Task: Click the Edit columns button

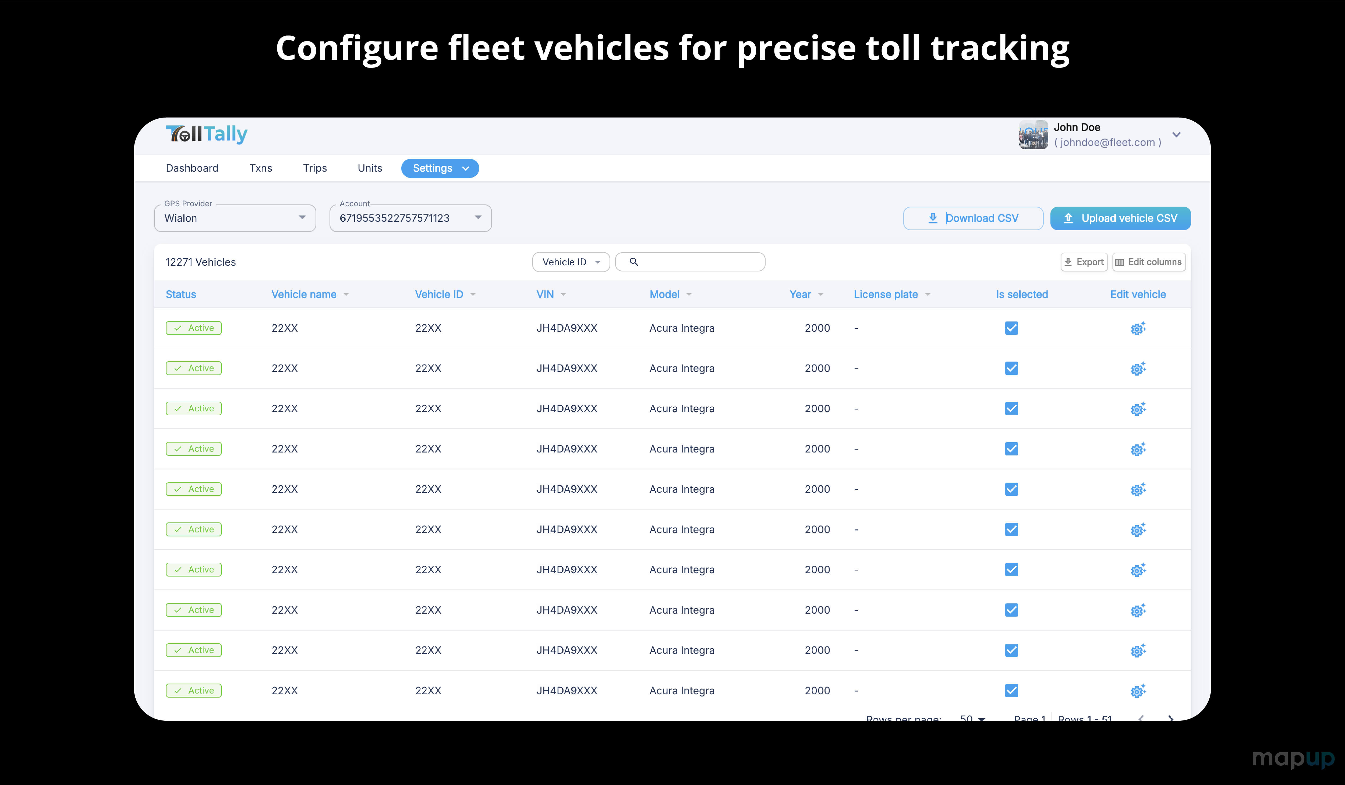Action: click(1149, 262)
